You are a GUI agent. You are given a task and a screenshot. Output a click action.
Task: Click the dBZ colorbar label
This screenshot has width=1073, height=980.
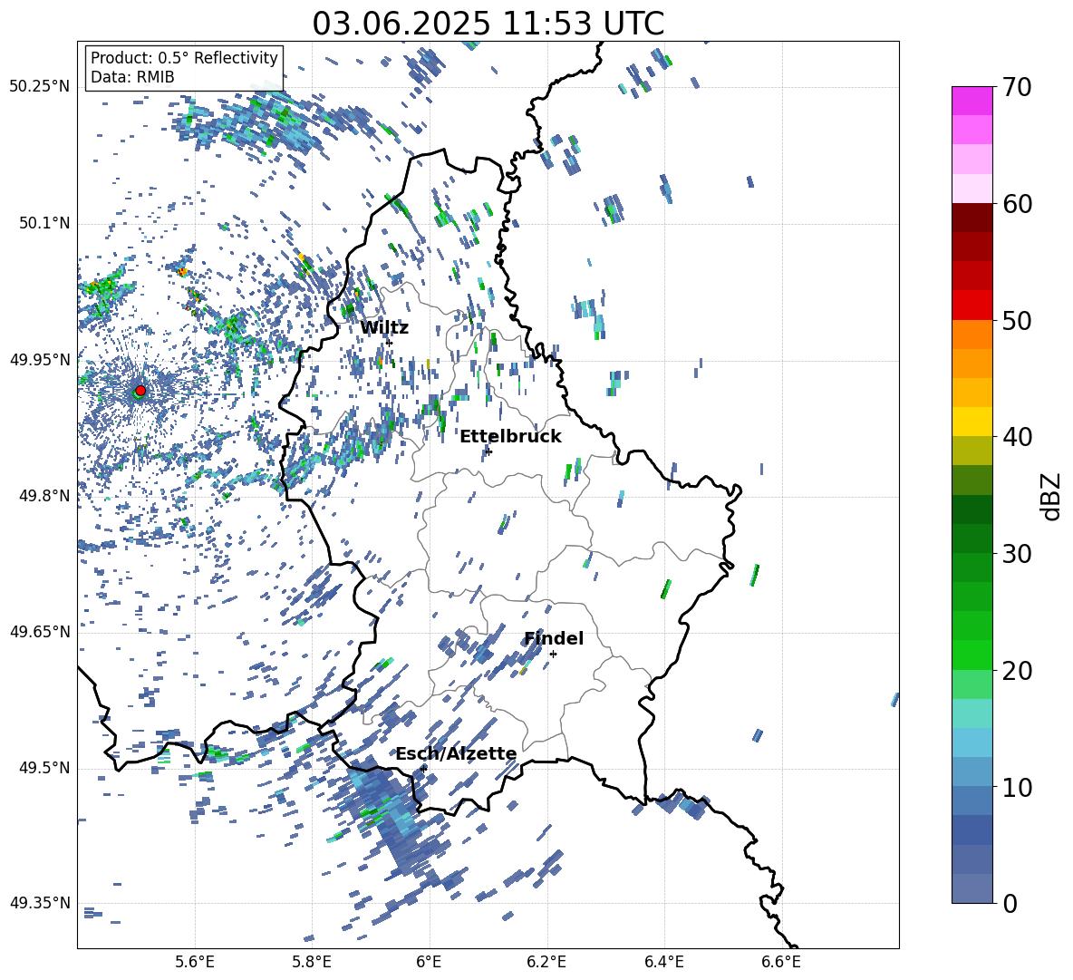(x=1052, y=496)
